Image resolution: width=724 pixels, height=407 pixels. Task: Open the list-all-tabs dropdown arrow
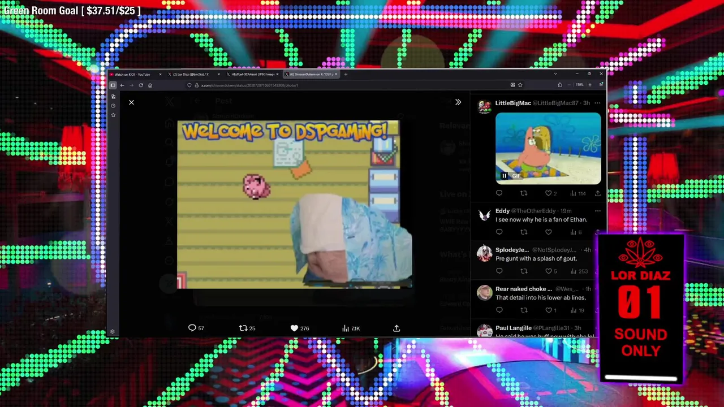(x=555, y=74)
